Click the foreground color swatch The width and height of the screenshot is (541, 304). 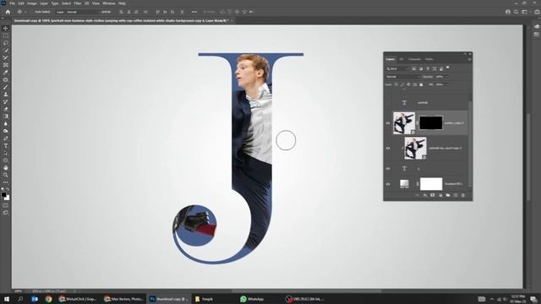click(x=3, y=195)
